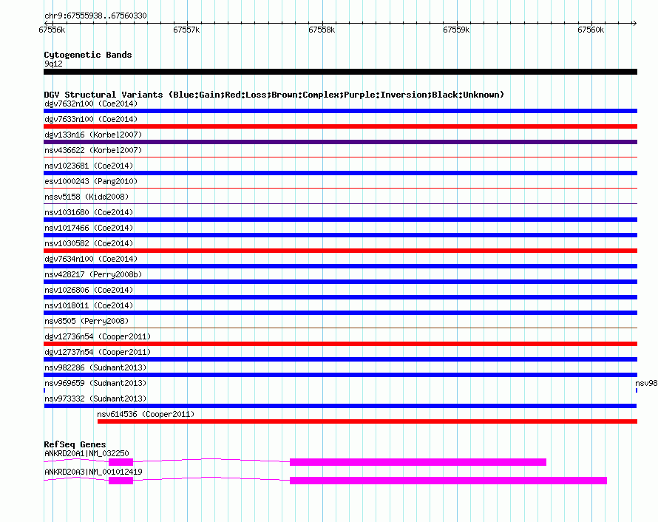Click the nsv973332 (Sudmant2013) label

(x=95, y=399)
